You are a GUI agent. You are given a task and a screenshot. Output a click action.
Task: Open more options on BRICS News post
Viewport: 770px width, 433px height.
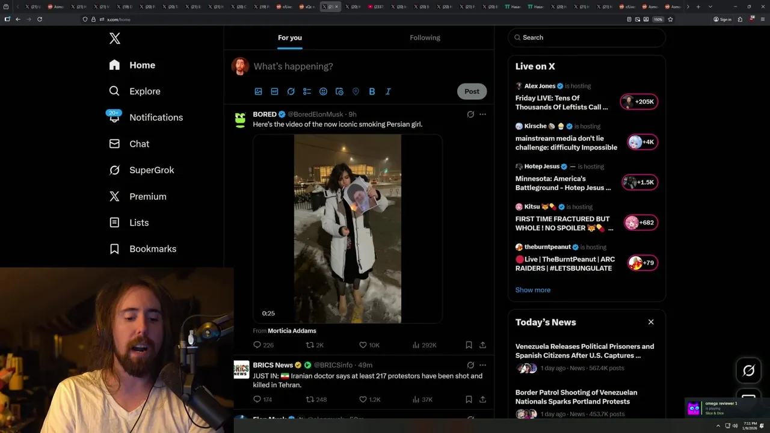pyautogui.click(x=482, y=365)
